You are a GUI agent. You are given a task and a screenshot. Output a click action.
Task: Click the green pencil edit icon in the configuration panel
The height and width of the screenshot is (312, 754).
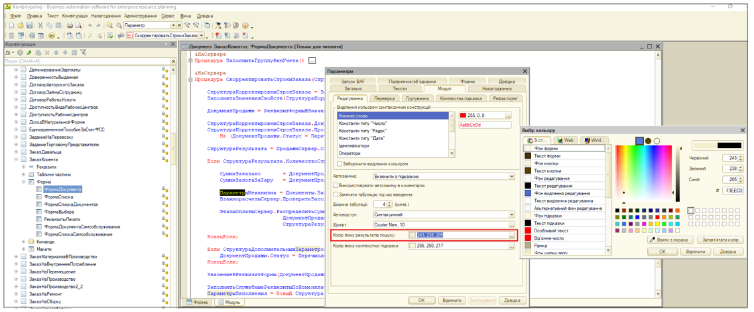[x=29, y=52]
